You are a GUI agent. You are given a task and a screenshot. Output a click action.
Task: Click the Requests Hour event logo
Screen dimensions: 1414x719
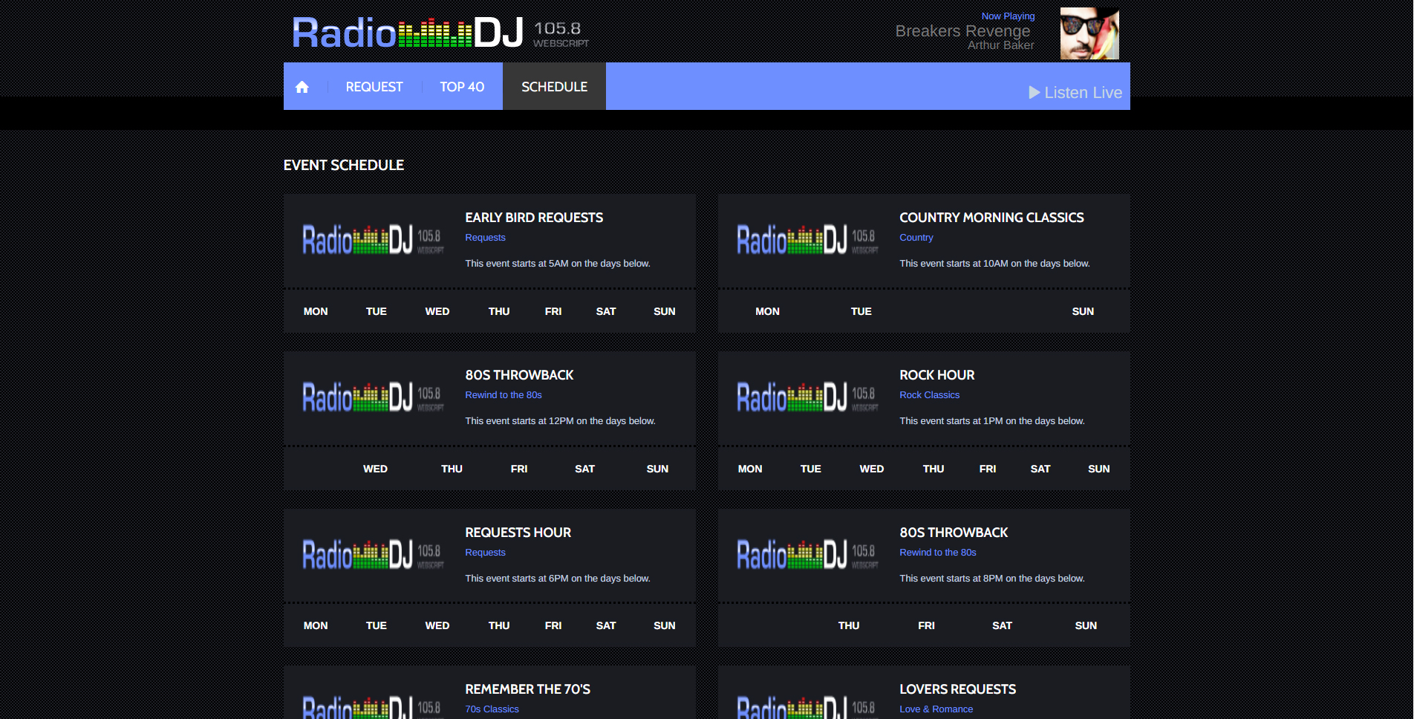click(373, 555)
